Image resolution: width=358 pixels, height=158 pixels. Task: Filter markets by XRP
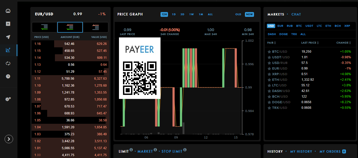click(347, 26)
